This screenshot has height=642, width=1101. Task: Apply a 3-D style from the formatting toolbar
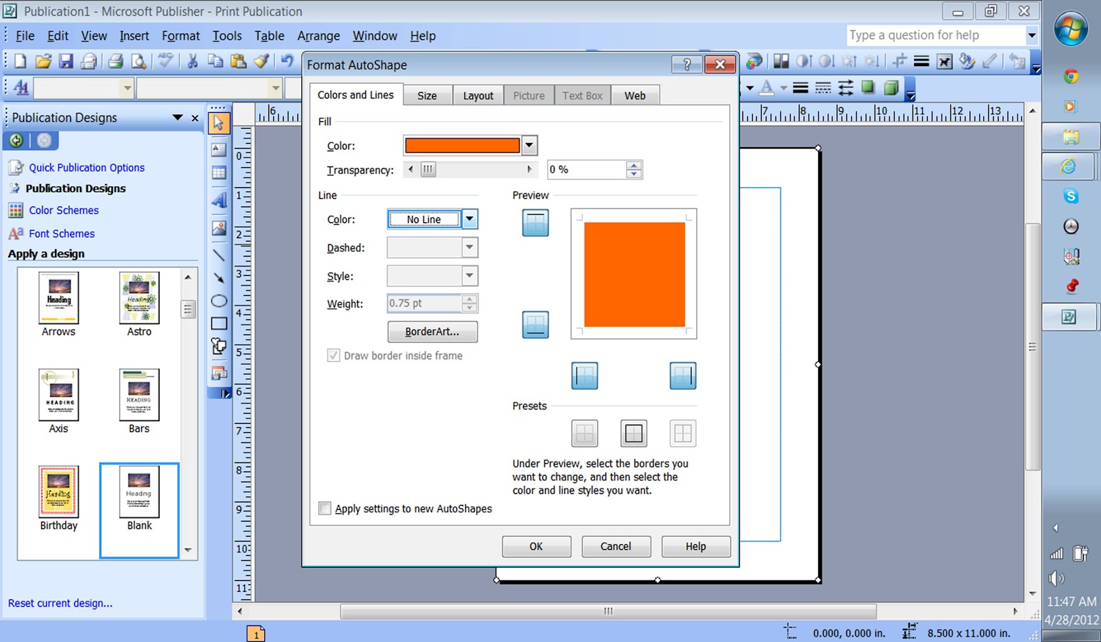pyautogui.click(x=891, y=88)
